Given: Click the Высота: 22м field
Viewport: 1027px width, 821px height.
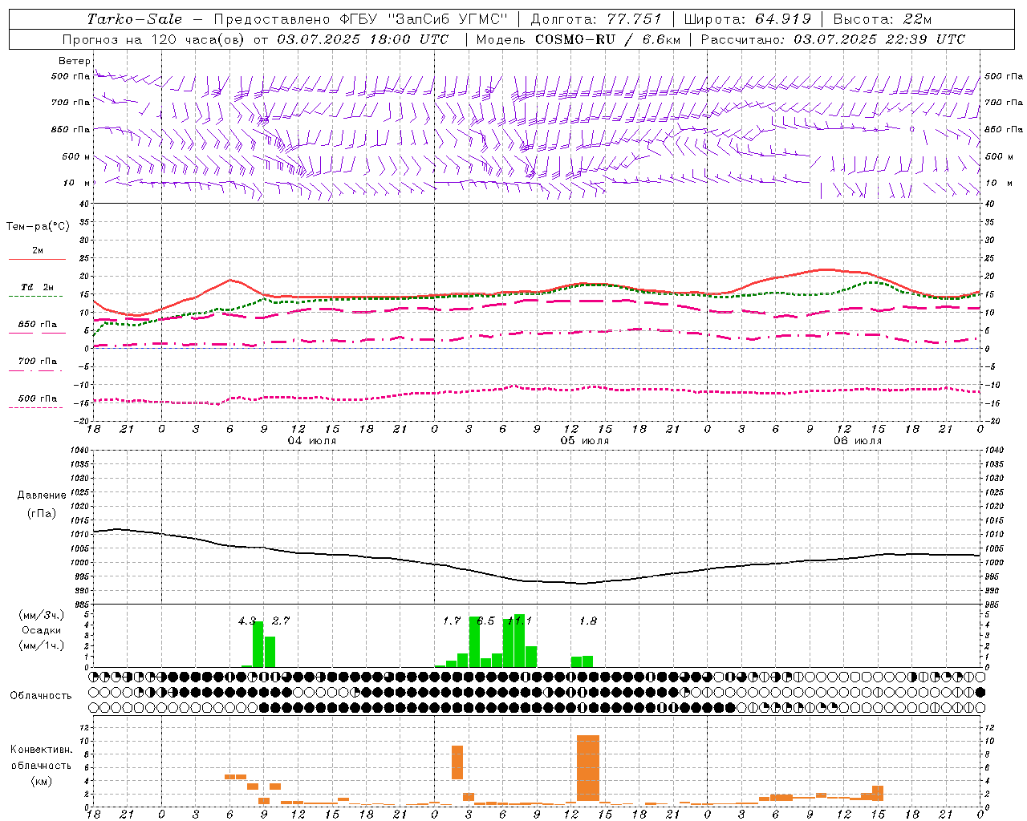Looking at the screenshot, I should 883,19.
